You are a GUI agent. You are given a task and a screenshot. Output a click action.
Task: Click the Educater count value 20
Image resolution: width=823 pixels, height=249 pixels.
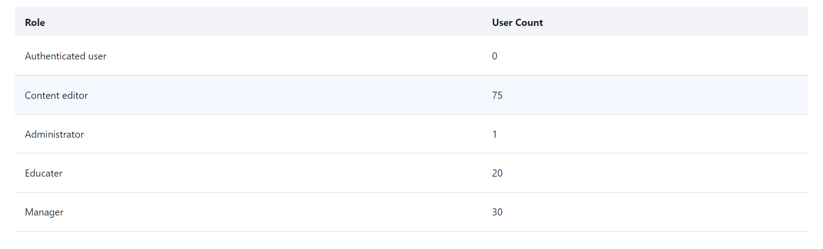[x=497, y=173]
